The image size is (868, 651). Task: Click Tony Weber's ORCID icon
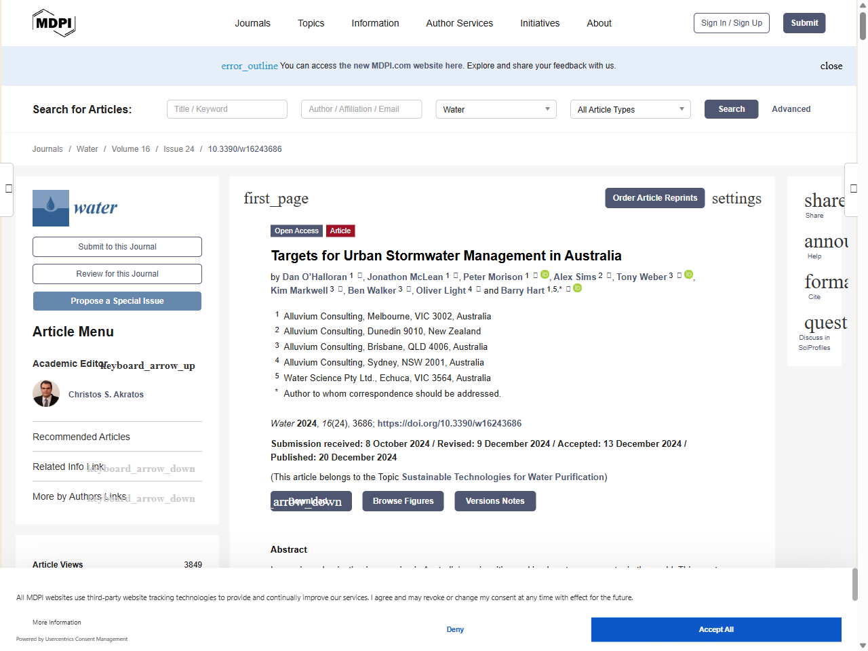[688, 275]
